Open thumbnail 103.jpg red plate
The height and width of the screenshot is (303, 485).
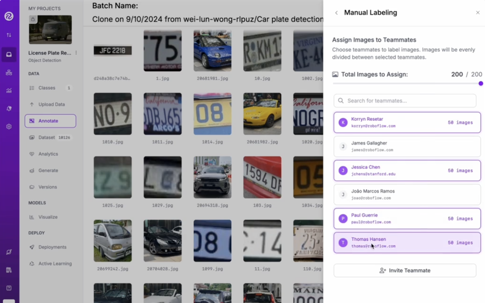click(x=262, y=177)
